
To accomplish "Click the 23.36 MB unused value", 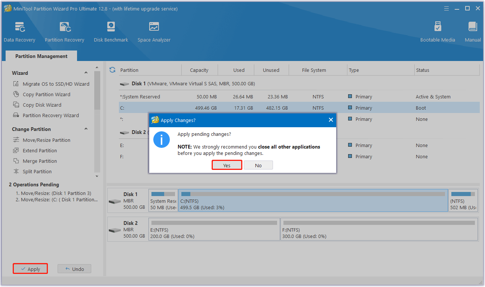I will [278, 97].
